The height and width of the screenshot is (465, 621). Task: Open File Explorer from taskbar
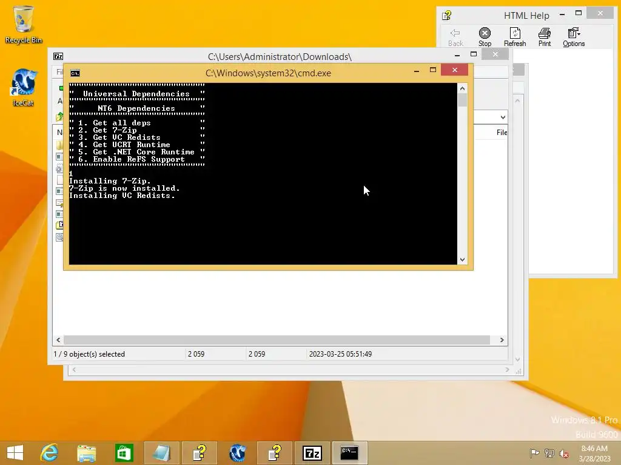[86, 453]
